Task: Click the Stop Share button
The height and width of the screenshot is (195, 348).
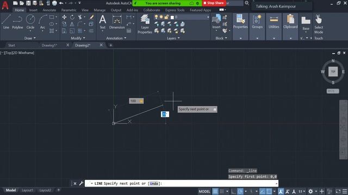Action: [x=214, y=3]
